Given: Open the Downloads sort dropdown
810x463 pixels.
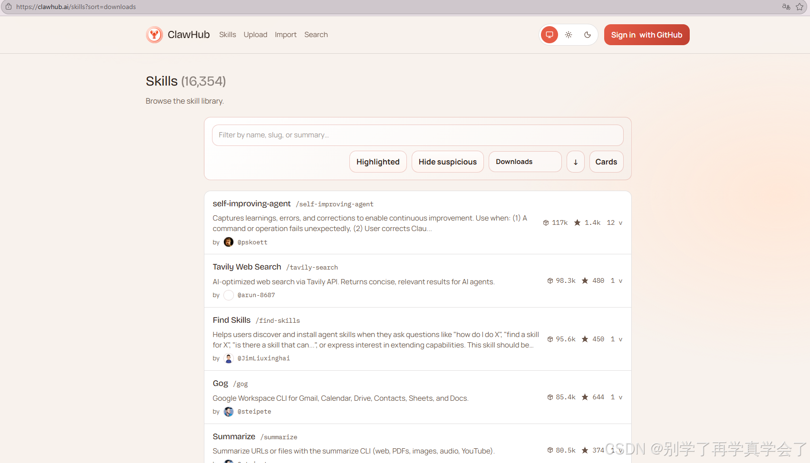Looking at the screenshot, I should (525, 162).
